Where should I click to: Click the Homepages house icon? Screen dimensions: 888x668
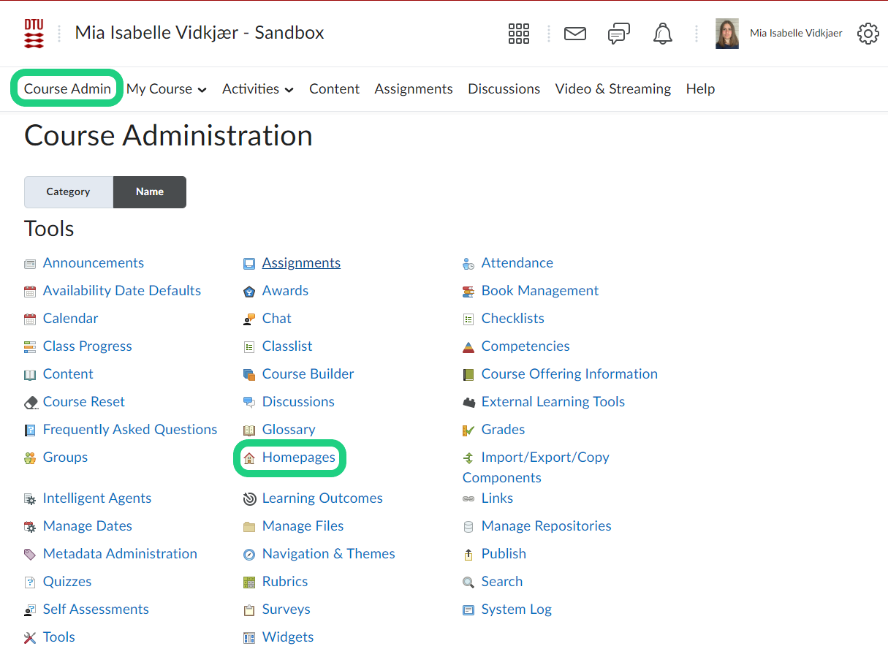click(x=249, y=458)
